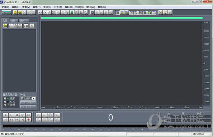
Task: Switch to the second tab in left panel
Action: click(x=14, y=21)
